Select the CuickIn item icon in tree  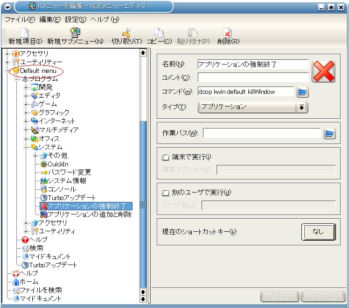pyautogui.click(x=44, y=164)
